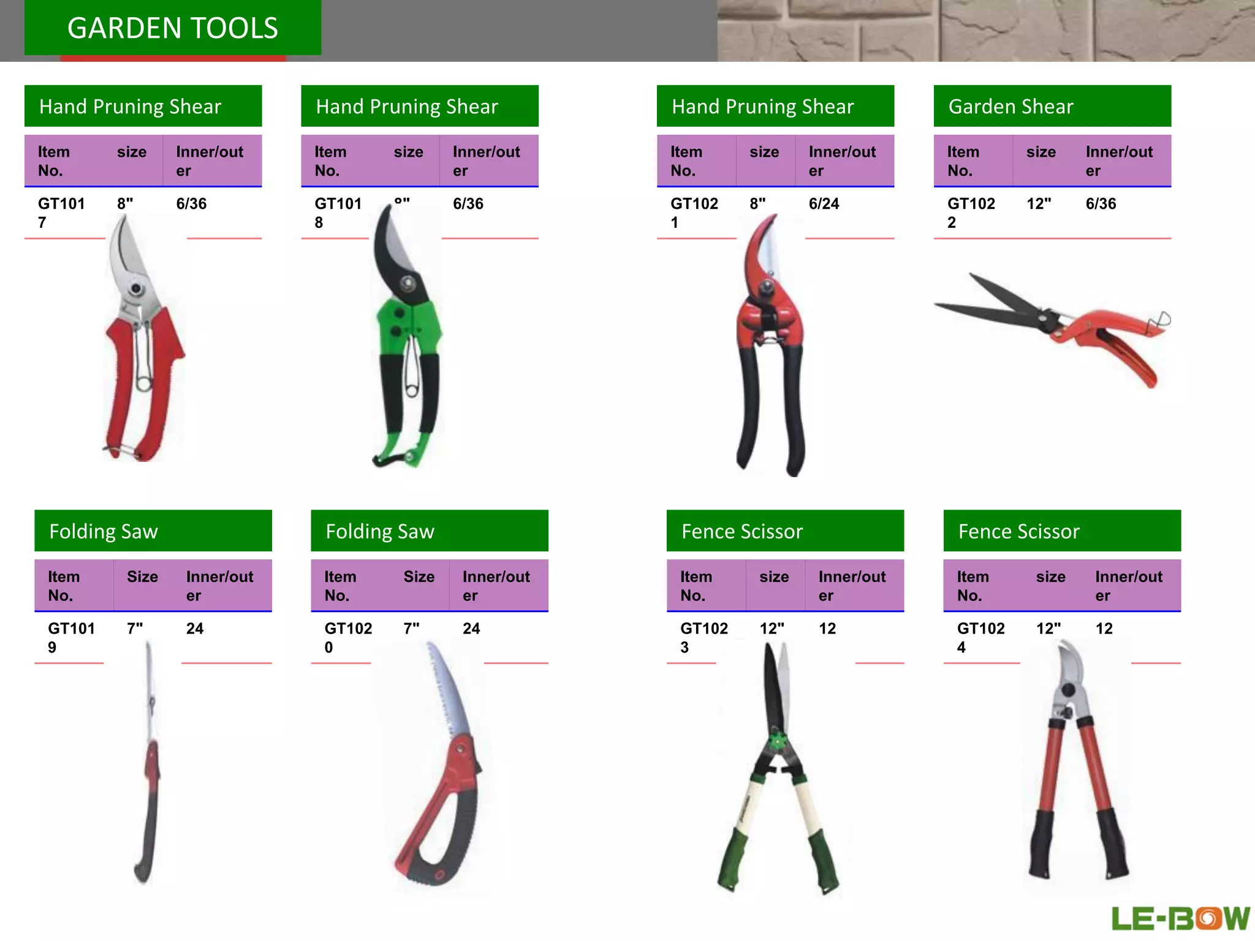Select the Folding Saw heading above GT1019
The image size is (1255, 941).
153,531
